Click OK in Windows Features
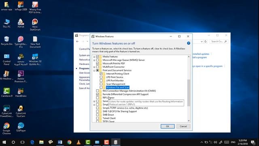Viewport: 259px width, 146px height. pos(168,126)
